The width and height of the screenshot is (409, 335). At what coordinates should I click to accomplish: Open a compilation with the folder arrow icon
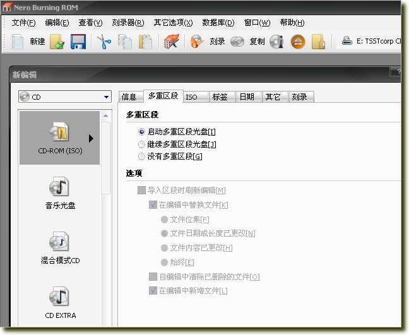[x=57, y=42]
